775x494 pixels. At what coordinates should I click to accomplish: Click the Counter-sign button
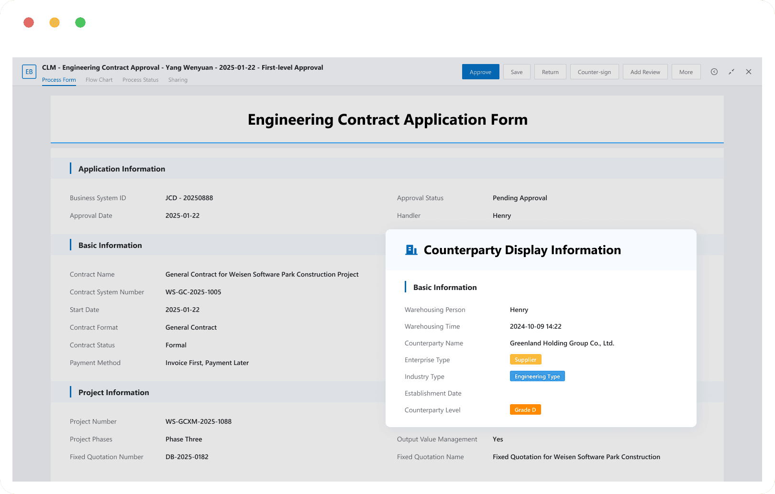(594, 72)
